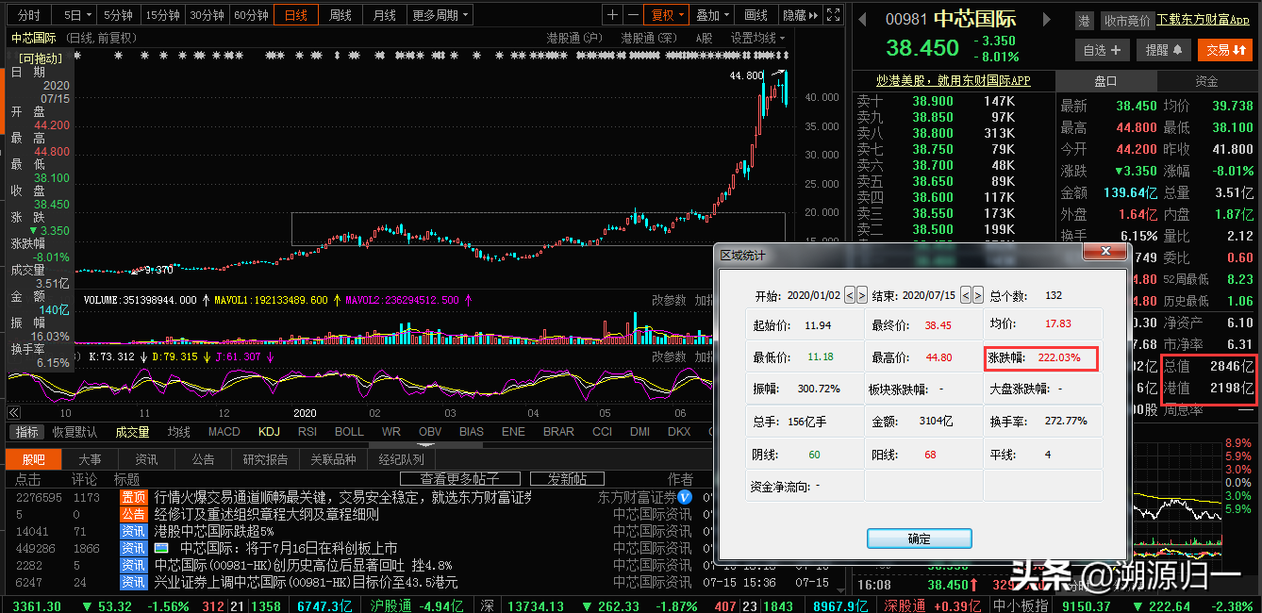
Task: Switch to 60分钟 chart
Action: click(x=251, y=15)
